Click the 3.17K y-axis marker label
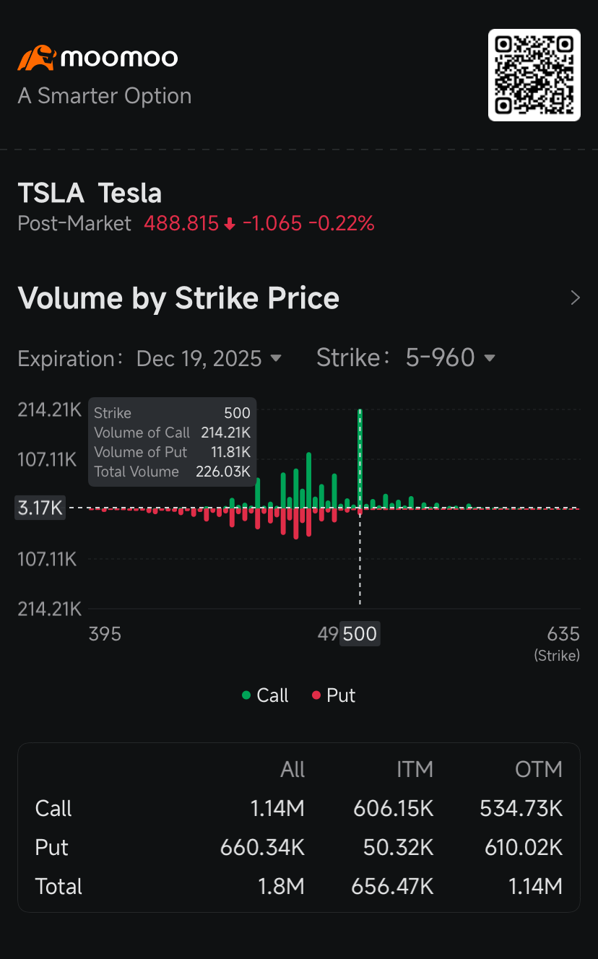Viewport: 598px width, 959px height. coord(40,508)
